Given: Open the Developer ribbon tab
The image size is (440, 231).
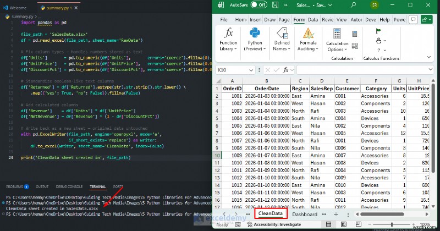Looking at the screenshot, I should pos(370,20).
